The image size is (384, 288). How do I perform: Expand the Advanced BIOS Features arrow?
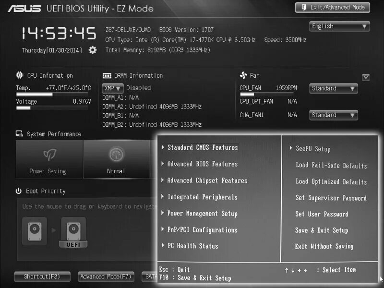[x=163, y=164]
